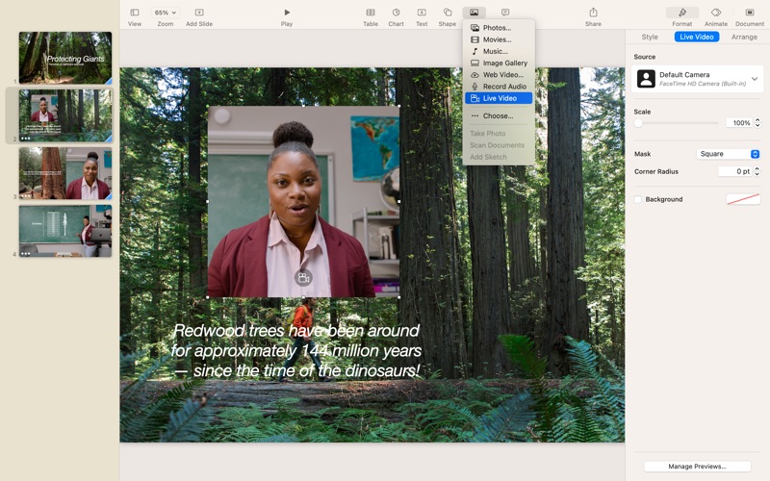Image resolution: width=770 pixels, height=481 pixels.
Task: Open the Animate inspector
Action: click(x=716, y=13)
